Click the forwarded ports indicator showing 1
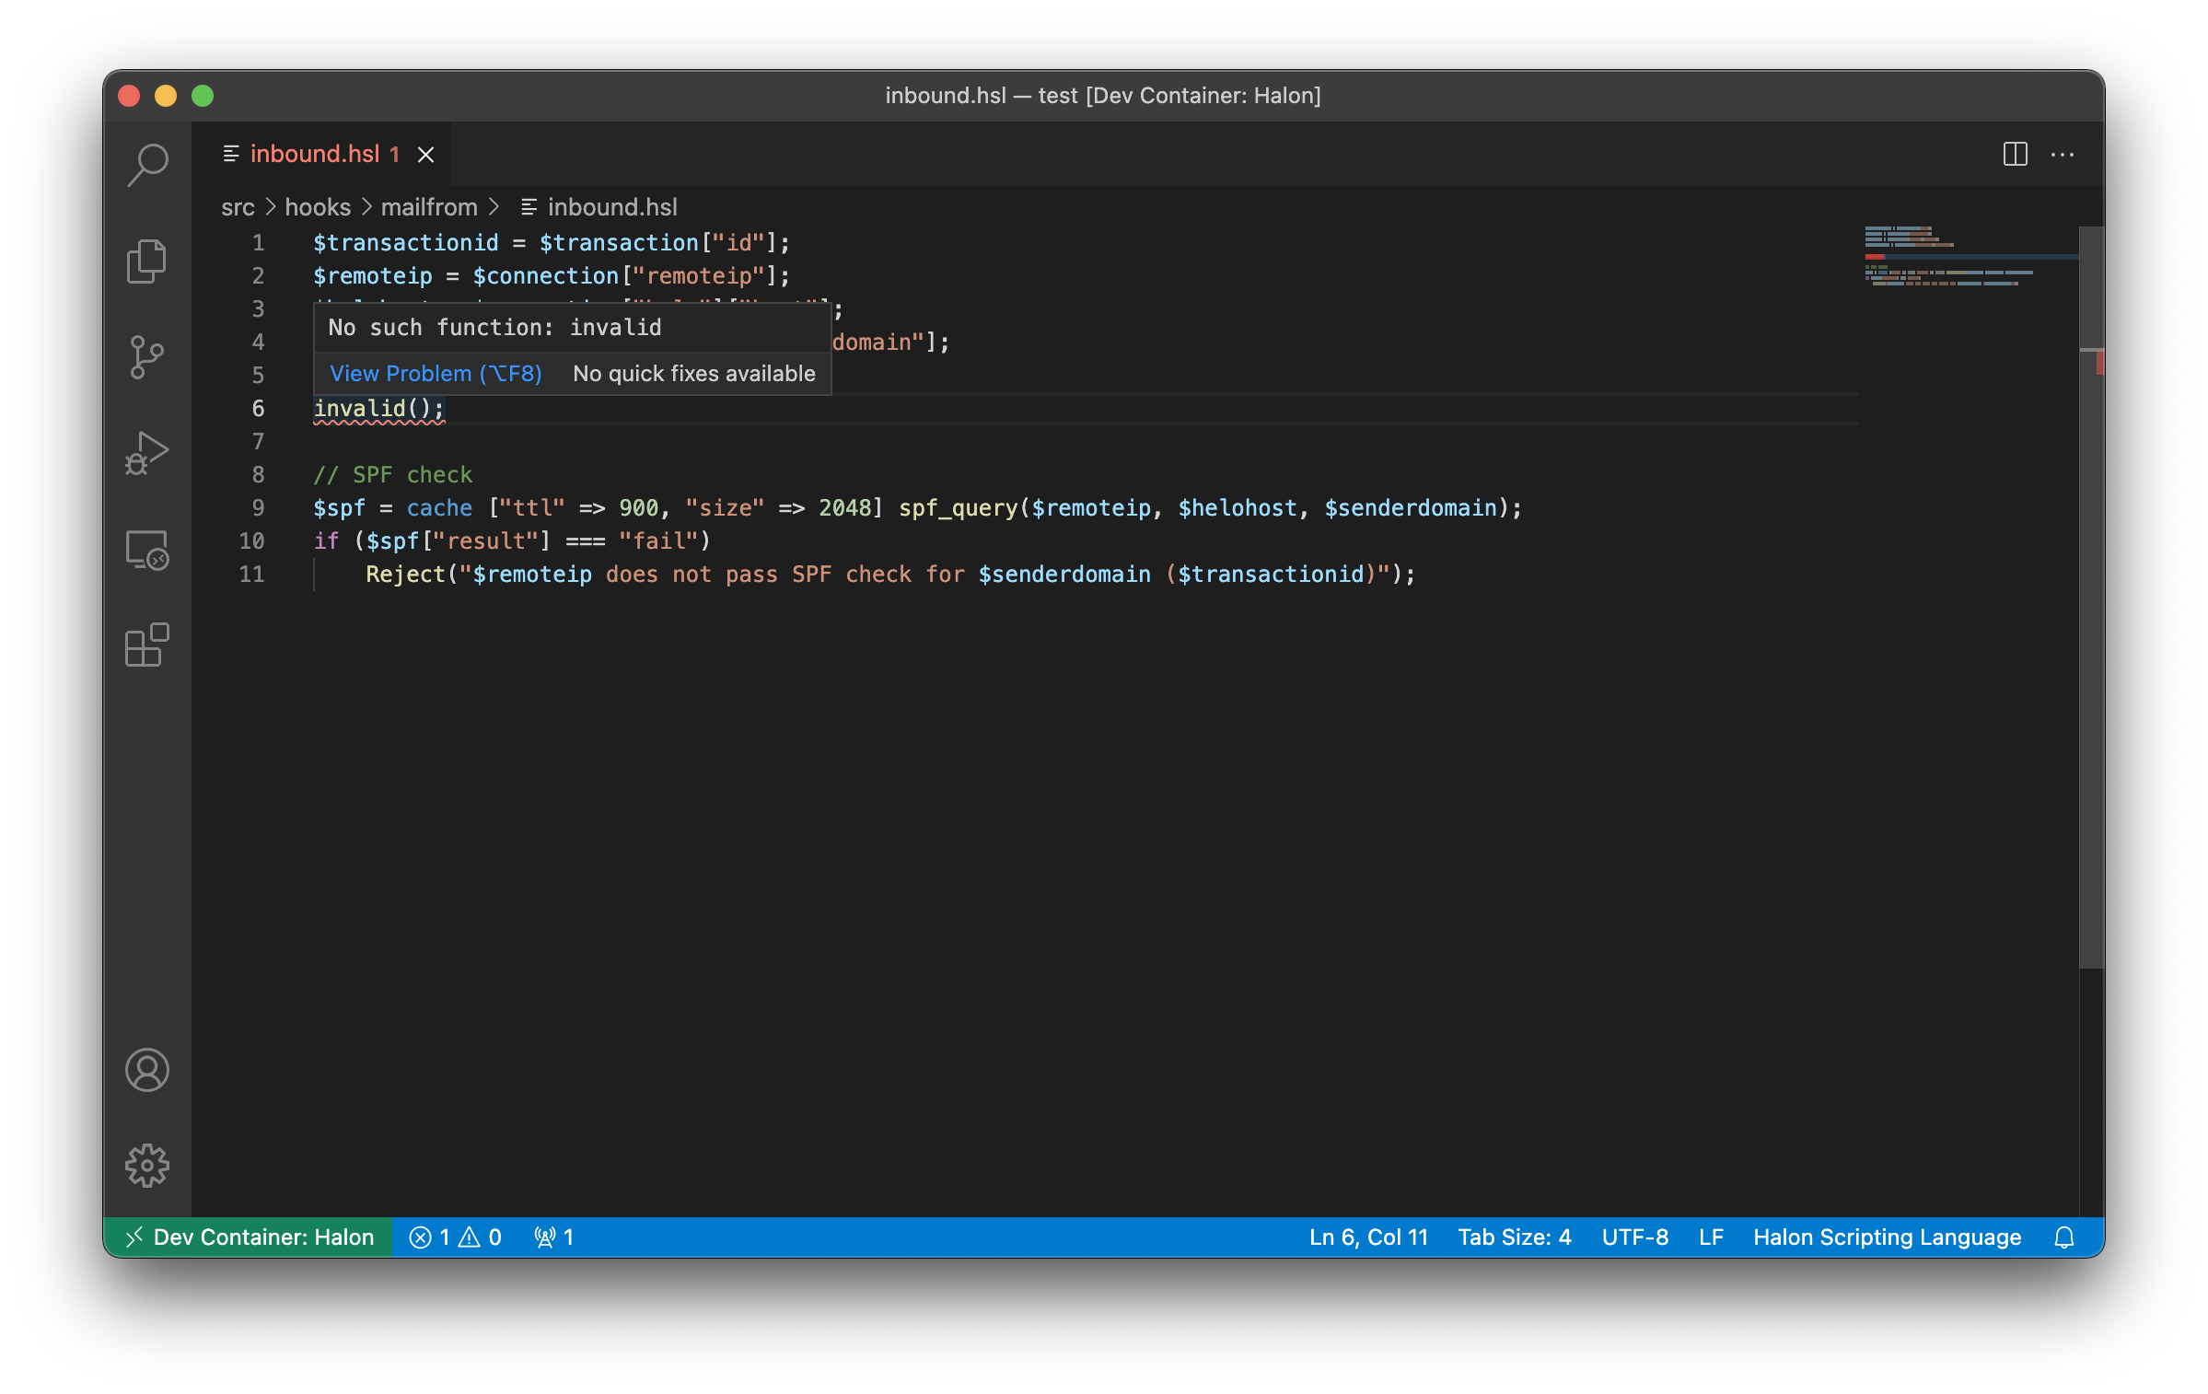The width and height of the screenshot is (2208, 1394). click(x=554, y=1237)
